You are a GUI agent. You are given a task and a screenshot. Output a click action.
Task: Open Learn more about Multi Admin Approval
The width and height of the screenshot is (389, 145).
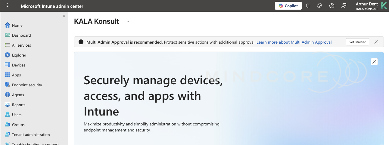[x=294, y=42]
